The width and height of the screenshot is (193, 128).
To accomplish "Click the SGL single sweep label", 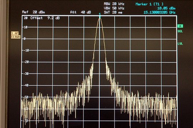I will pyautogui.click(x=180, y=31).
